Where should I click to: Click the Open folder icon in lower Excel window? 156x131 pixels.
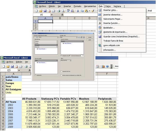click(8, 66)
